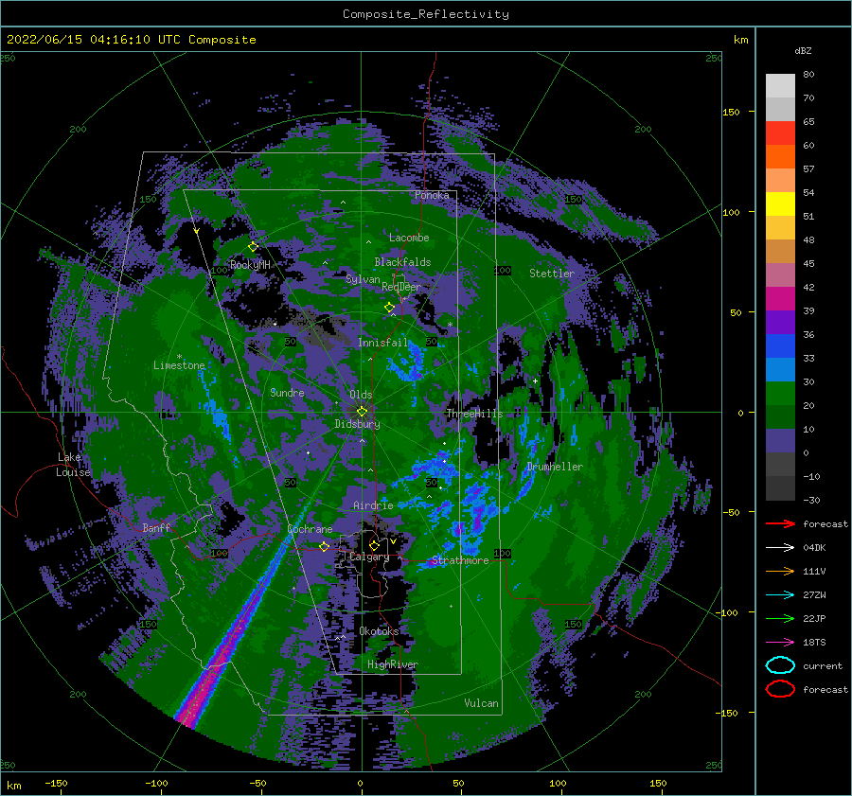The image size is (852, 796).
Task: Click the Calgary label
Action: pos(369,557)
